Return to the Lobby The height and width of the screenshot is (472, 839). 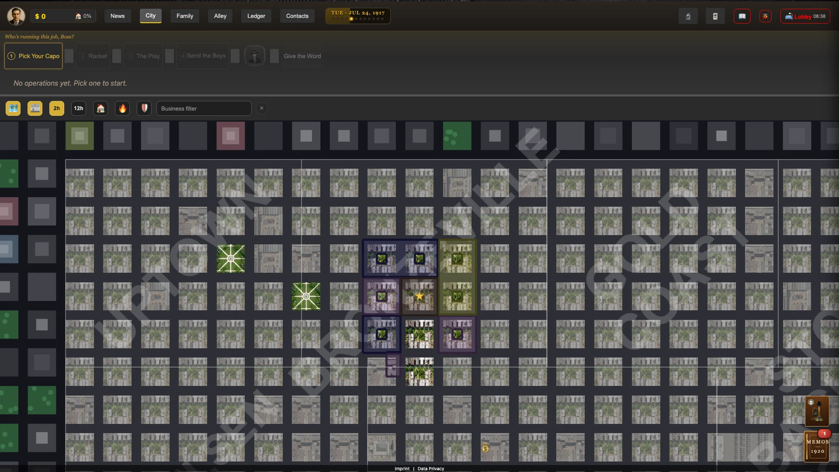(x=805, y=16)
